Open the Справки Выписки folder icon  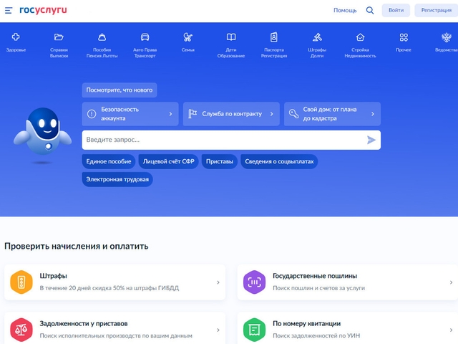click(59, 37)
